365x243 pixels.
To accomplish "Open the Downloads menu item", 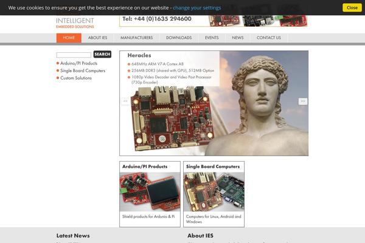I will click(179, 38).
